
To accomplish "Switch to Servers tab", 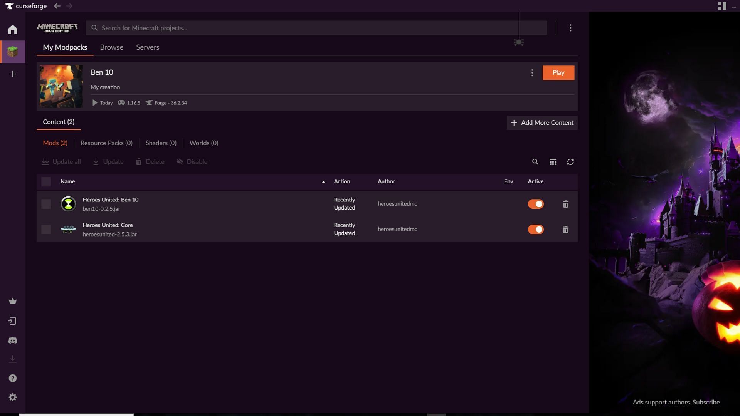I will click(x=148, y=47).
